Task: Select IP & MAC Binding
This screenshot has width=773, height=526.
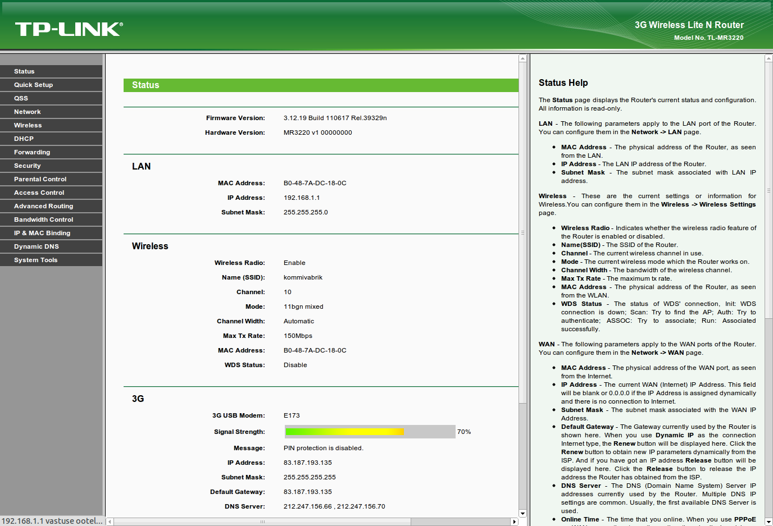Action: [x=51, y=233]
